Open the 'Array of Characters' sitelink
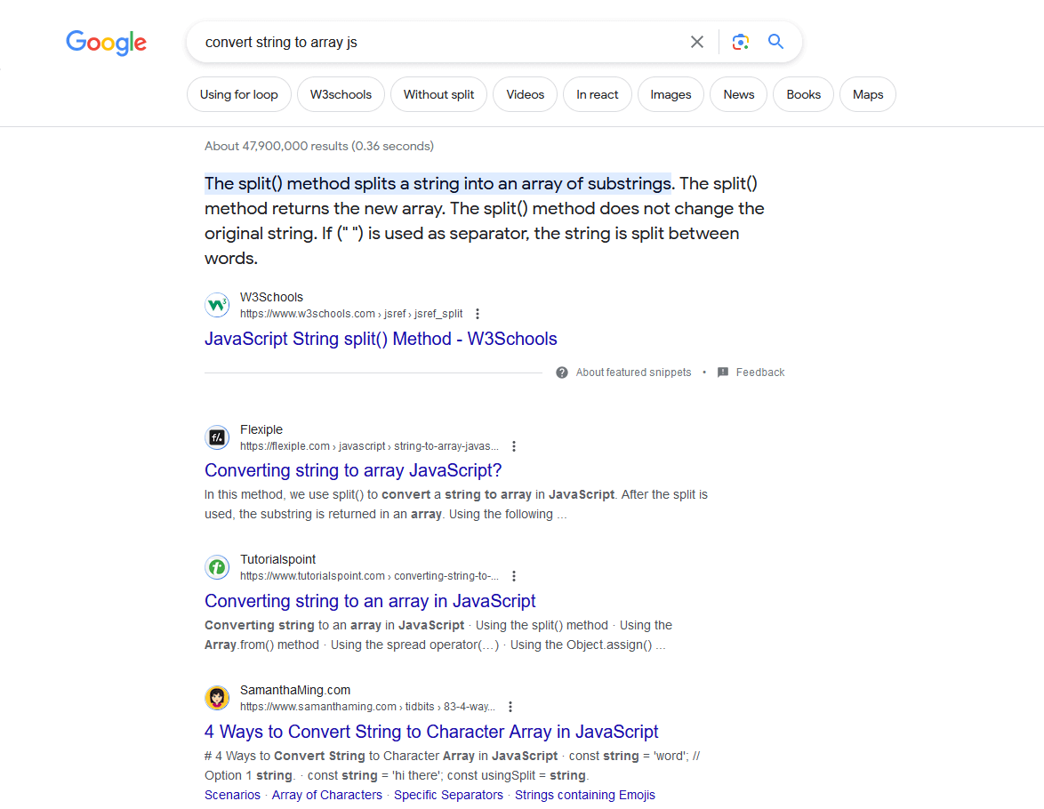Viewport: 1044px width, 809px height. click(327, 795)
